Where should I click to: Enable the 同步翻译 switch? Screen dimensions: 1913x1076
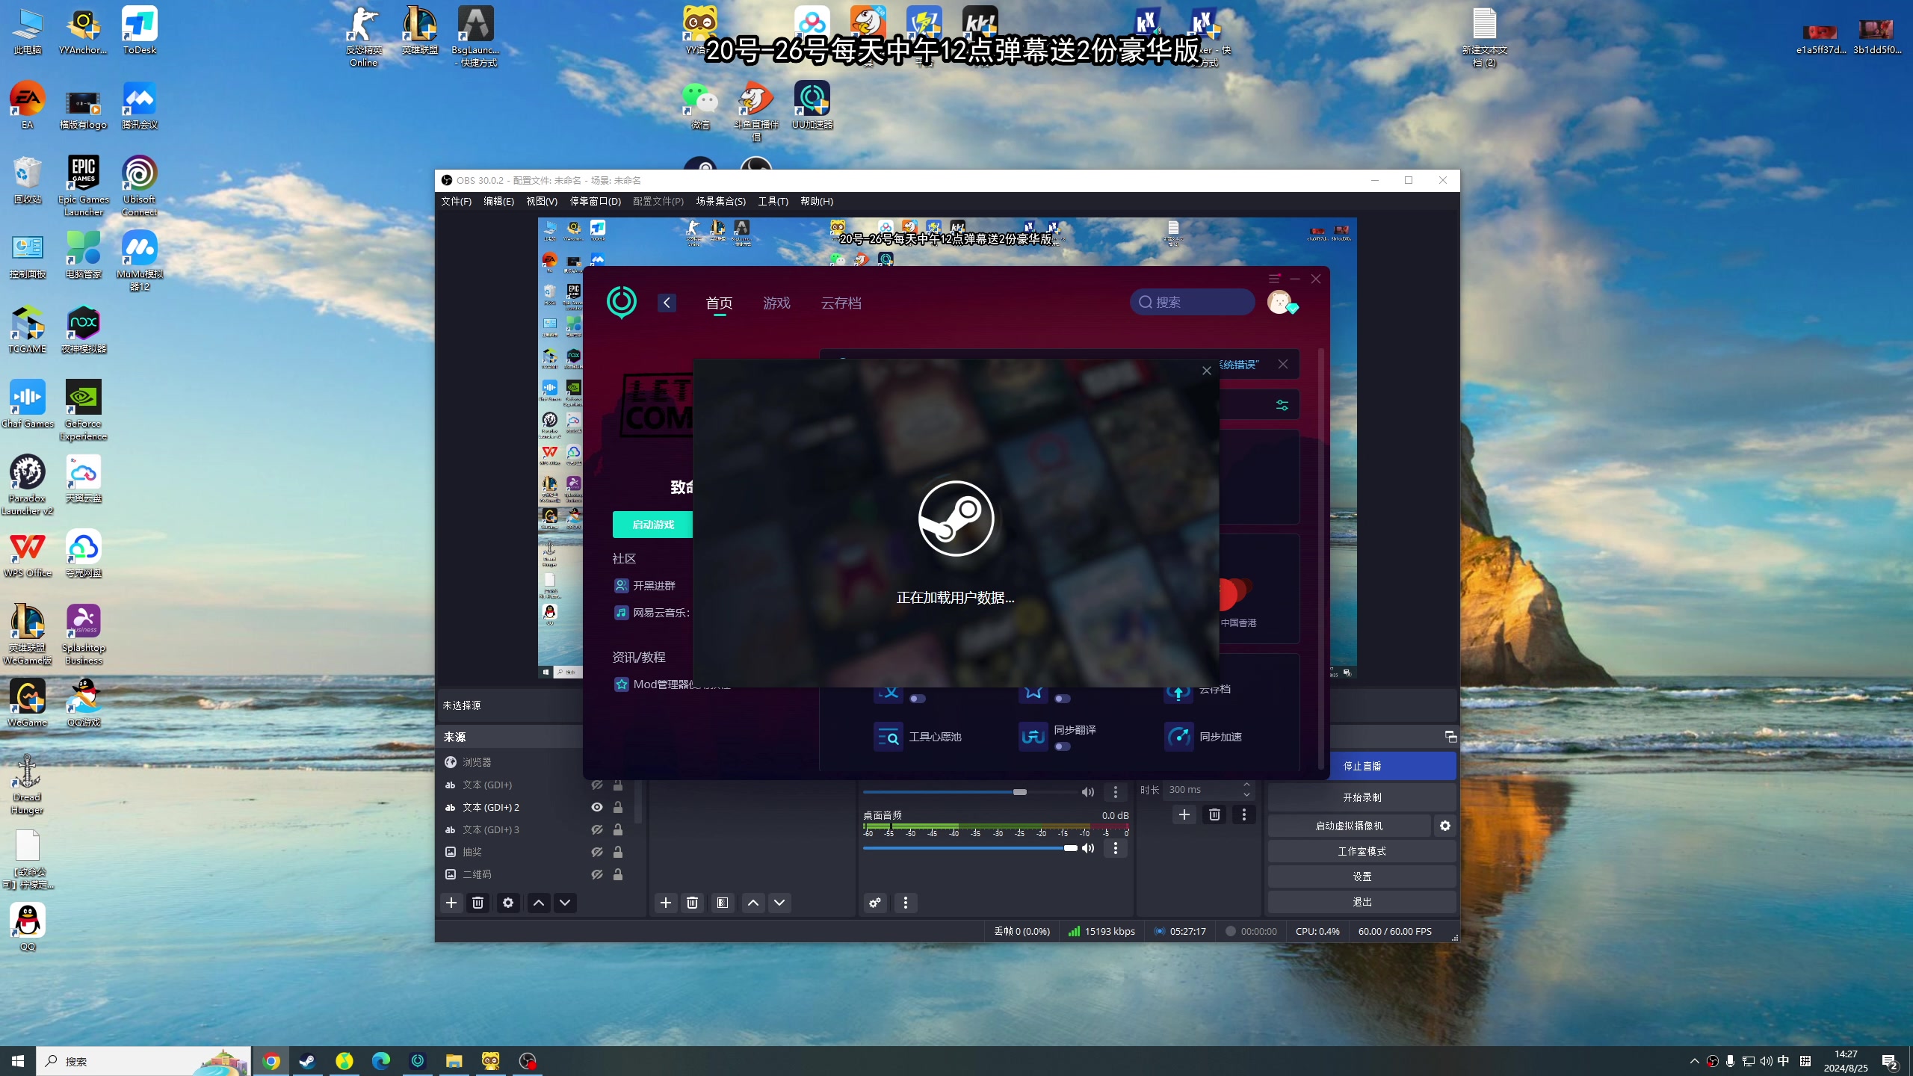point(1062,746)
